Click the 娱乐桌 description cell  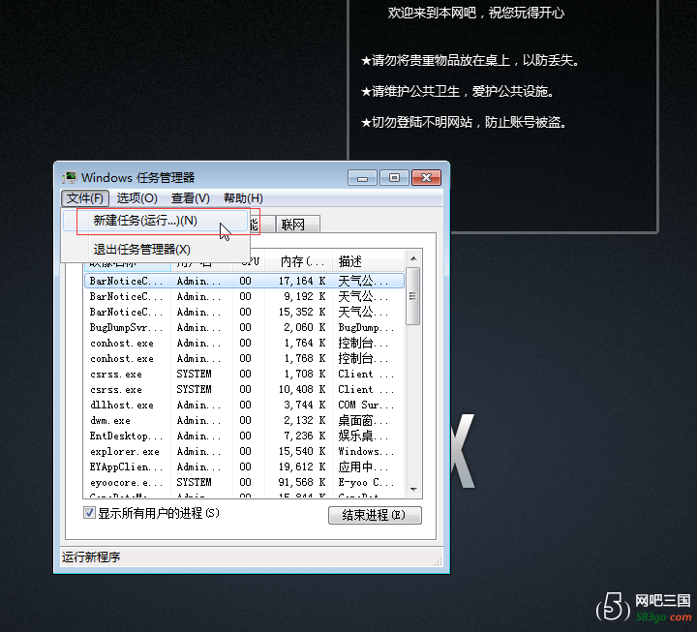(x=363, y=436)
